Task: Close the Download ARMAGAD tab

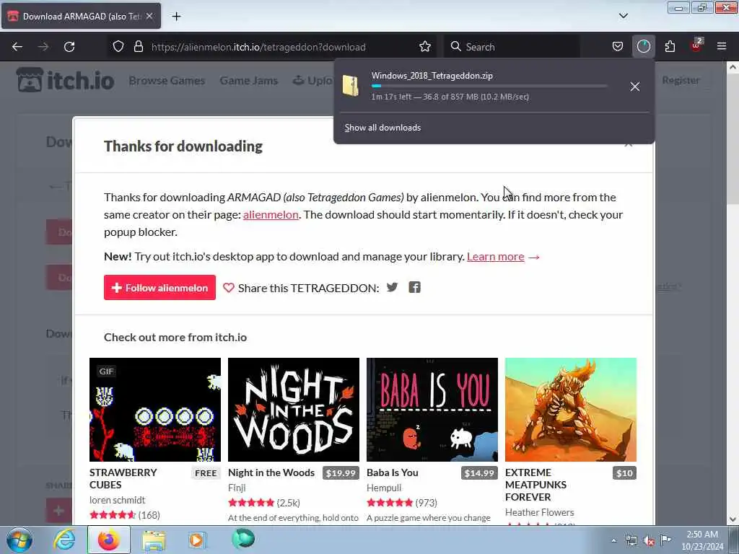Action: click(x=149, y=16)
